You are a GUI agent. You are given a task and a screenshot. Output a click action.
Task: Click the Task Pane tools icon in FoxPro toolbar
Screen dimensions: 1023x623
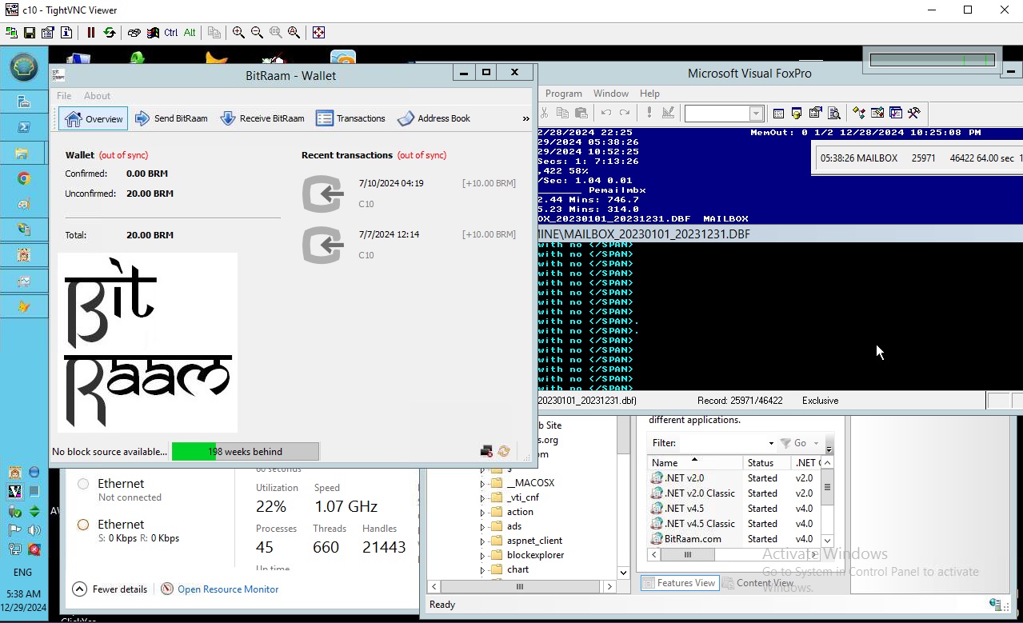[914, 114]
